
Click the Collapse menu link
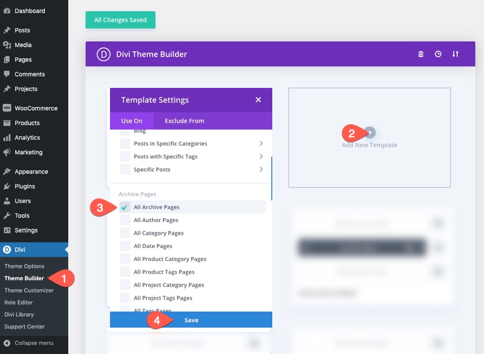tap(34, 343)
